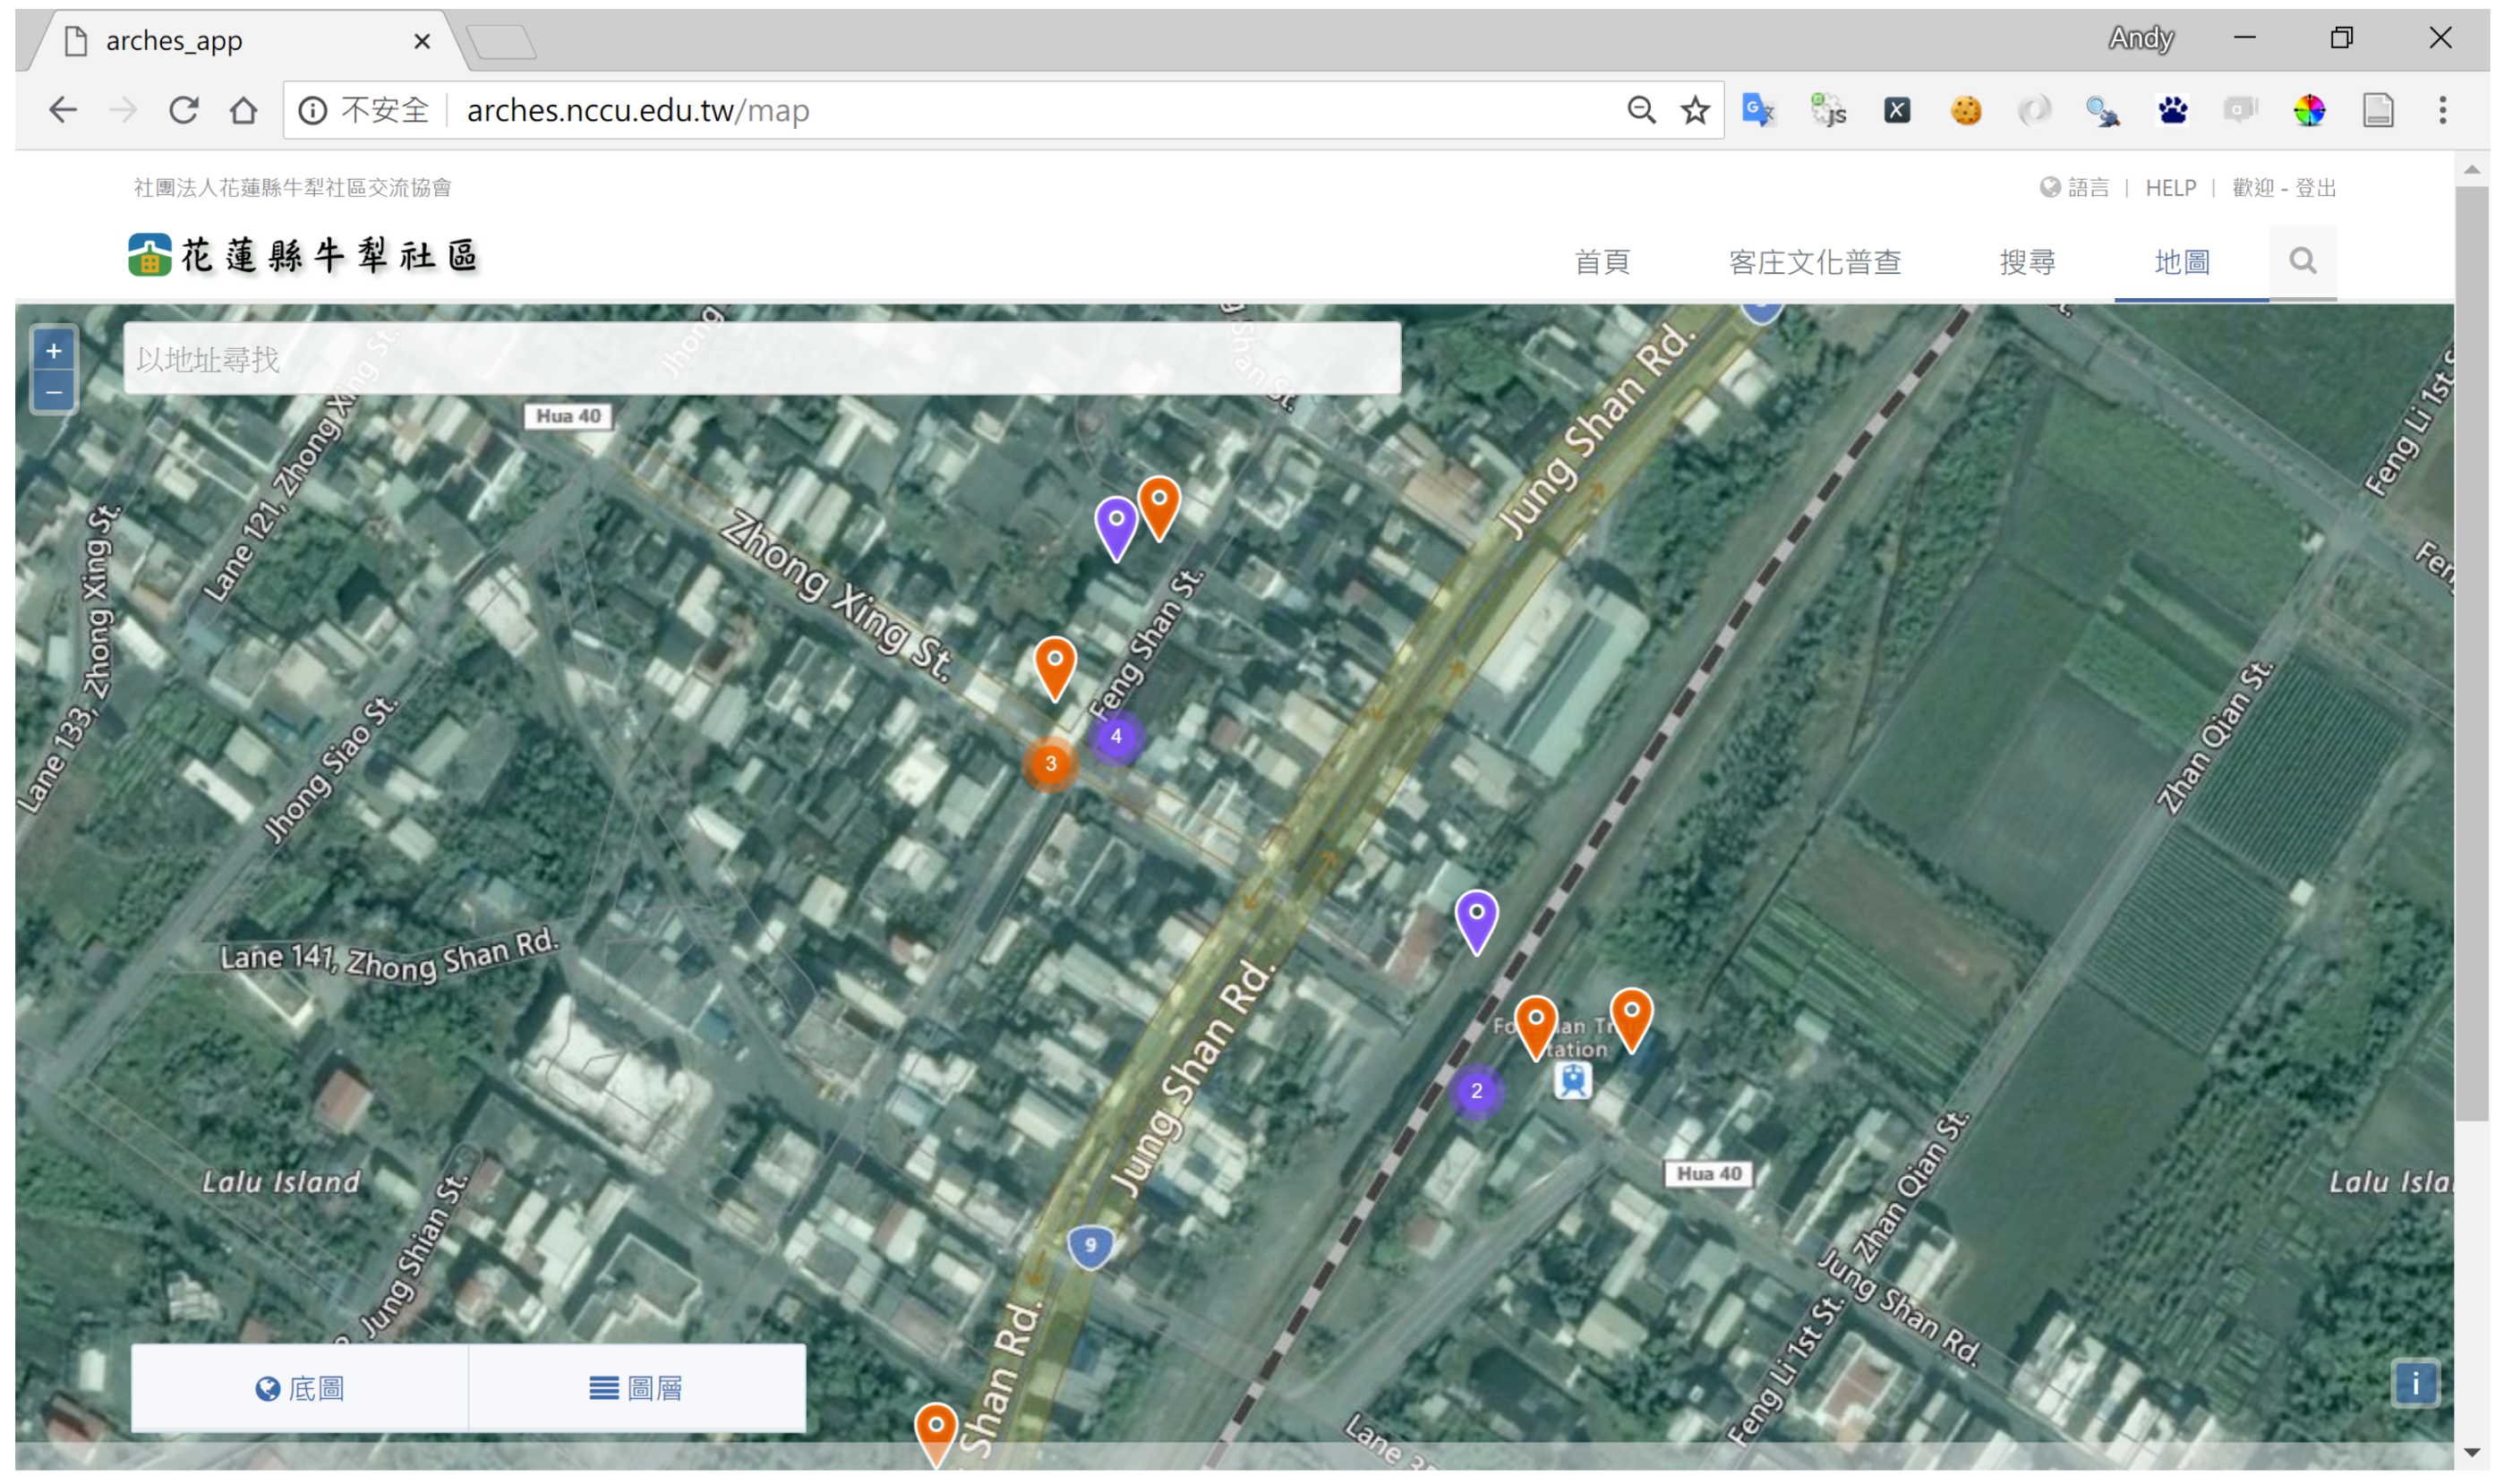The image size is (2504, 1484).
Task: Click the map zoom in plus button
Action: 54,351
